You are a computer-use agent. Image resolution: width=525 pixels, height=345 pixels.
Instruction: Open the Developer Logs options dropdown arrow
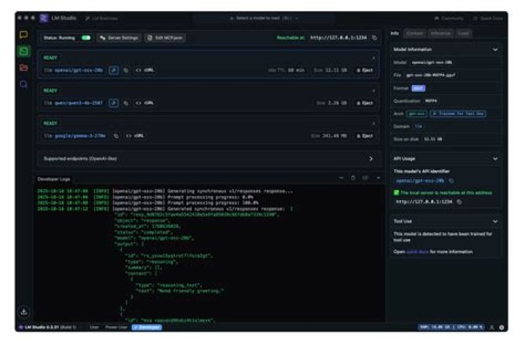point(378,178)
